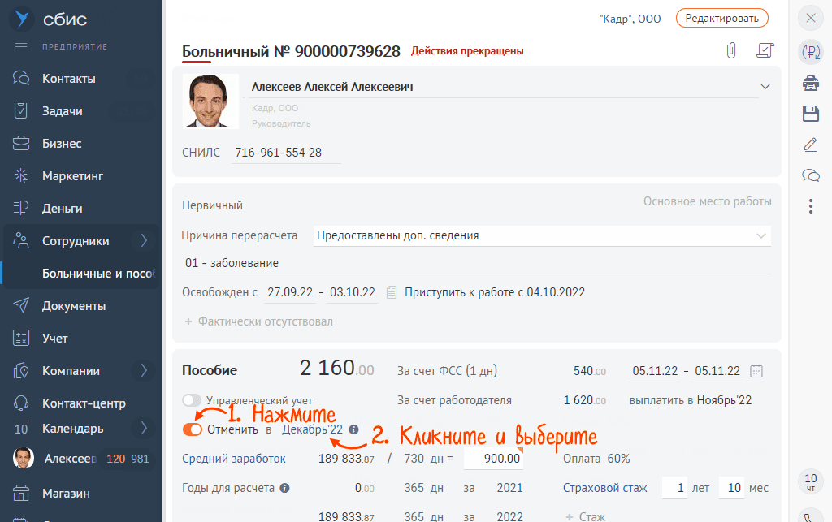Click the calendar icon beside payment dates
Image resolution: width=832 pixels, height=522 pixels.
(x=756, y=371)
